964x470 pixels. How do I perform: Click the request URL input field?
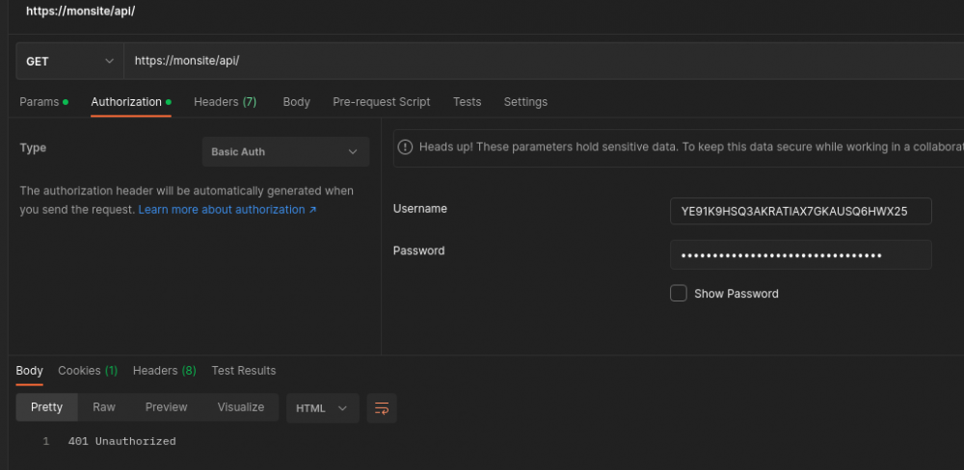click(540, 62)
